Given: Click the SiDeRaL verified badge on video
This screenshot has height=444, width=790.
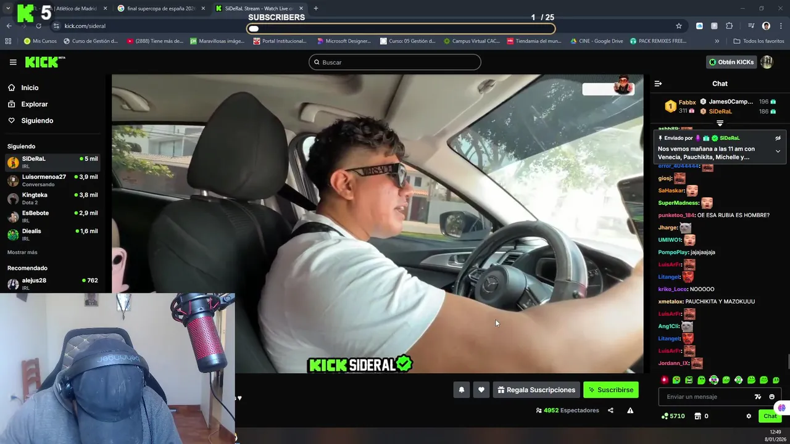Looking at the screenshot, I should 404,363.
